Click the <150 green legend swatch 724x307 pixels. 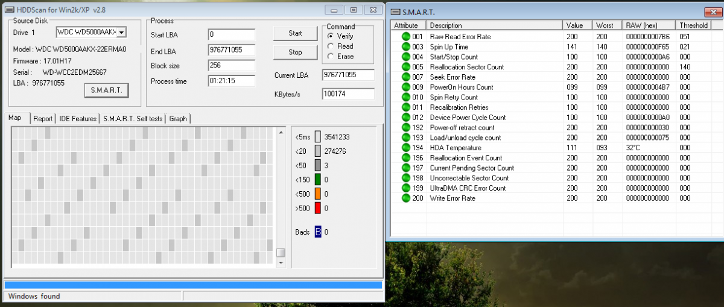[318, 180]
